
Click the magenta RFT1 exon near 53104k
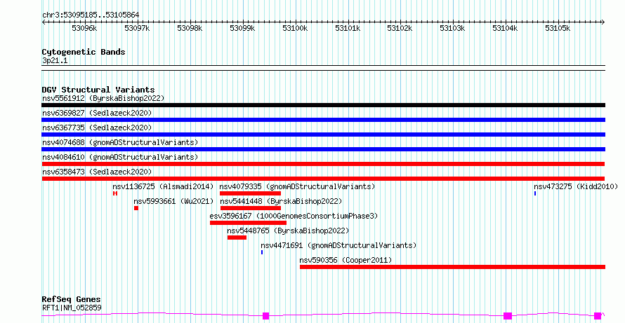click(508, 316)
